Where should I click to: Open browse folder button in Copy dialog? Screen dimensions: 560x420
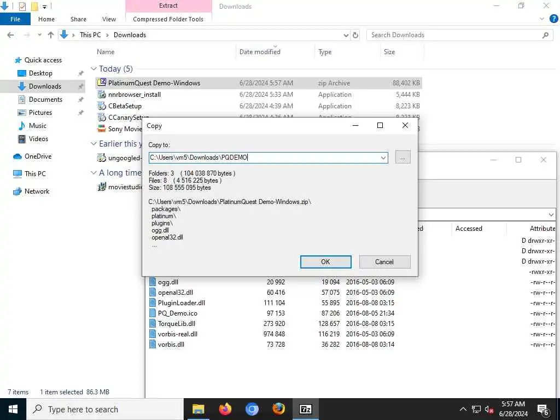pyautogui.click(x=403, y=157)
